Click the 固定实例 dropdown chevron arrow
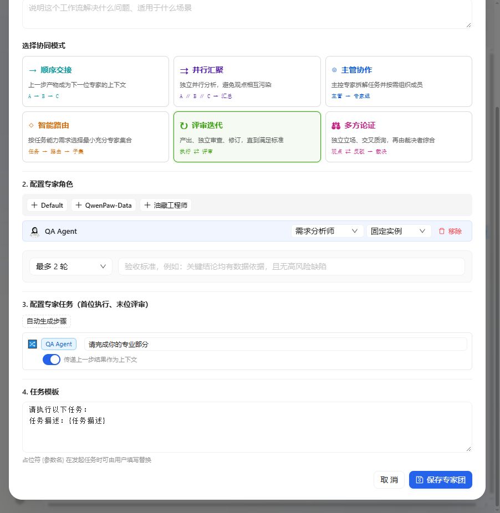 (422, 231)
